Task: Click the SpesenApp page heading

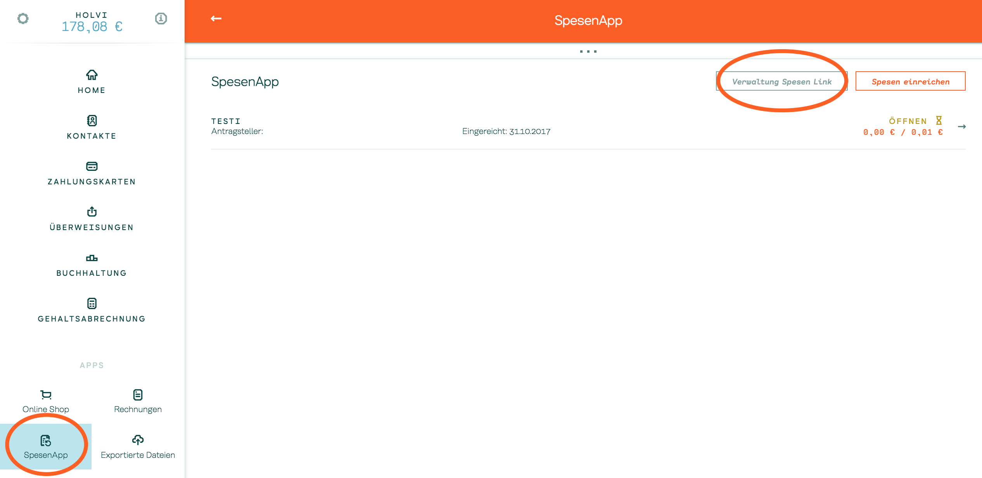Action: [245, 82]
